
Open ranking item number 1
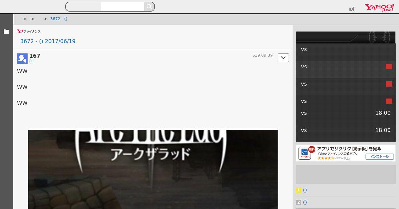[x=305, y=190]
